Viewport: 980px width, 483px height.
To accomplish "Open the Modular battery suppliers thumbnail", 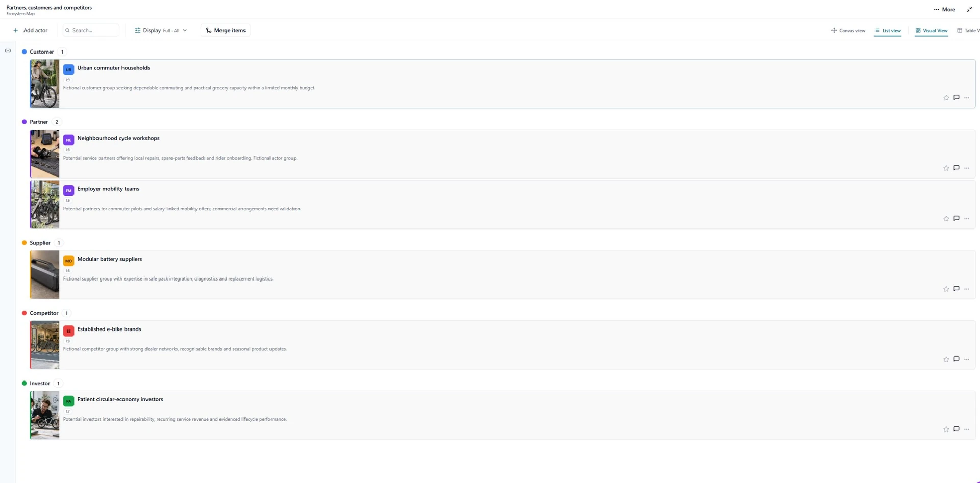I will point(44,274).
